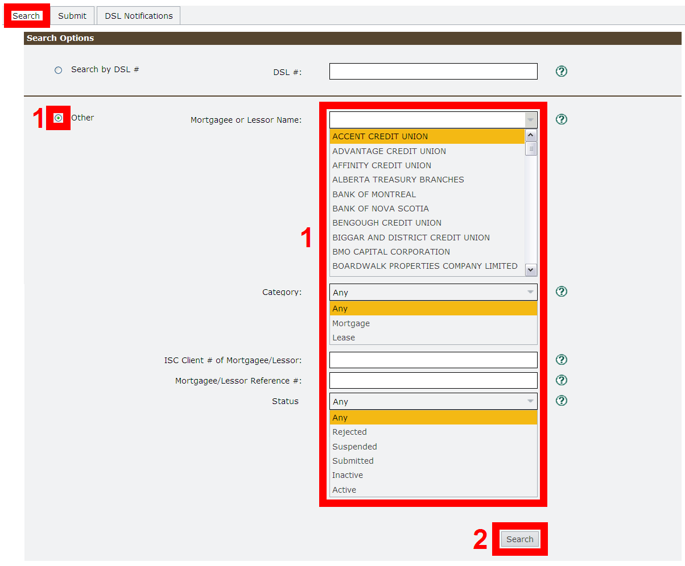
Task: Open the DSL Notifications tab
Action: (139, 16)
